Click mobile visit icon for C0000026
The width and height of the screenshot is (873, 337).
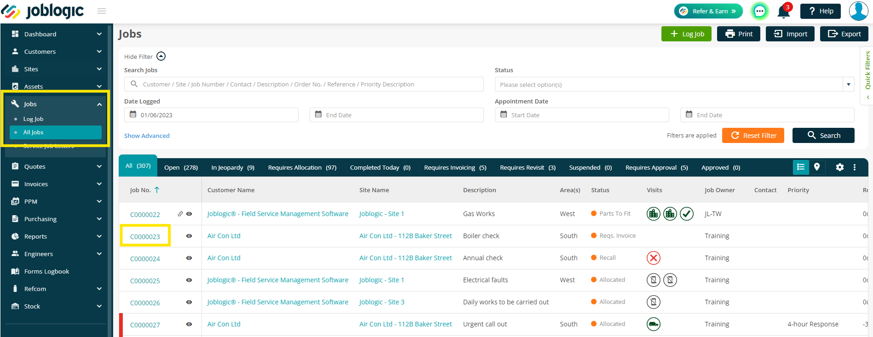tap(654, 302)
